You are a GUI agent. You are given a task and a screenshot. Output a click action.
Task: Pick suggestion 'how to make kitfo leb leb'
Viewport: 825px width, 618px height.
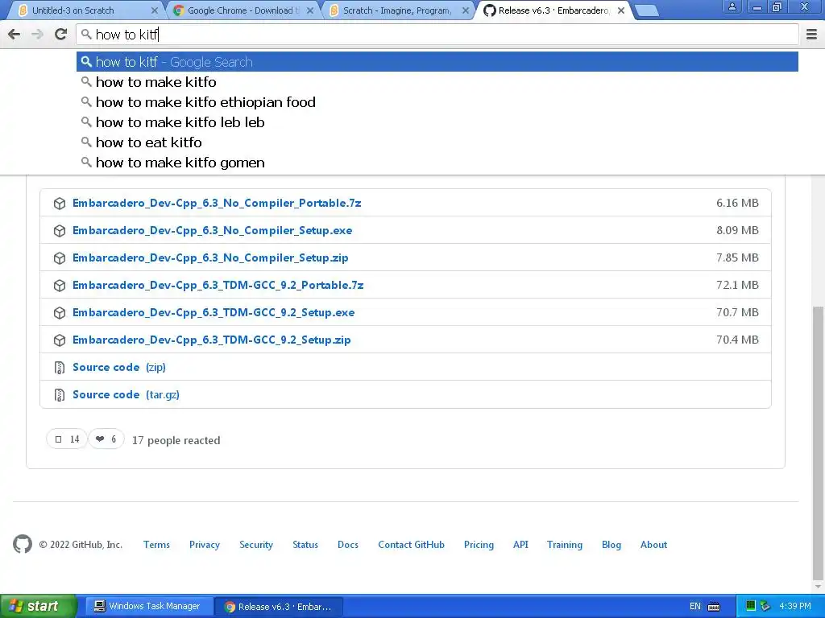point(437,122)
